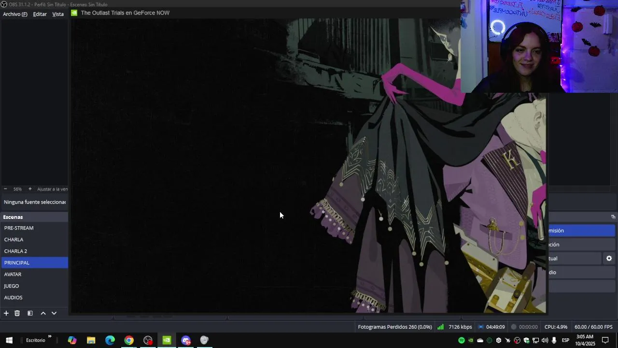Open Google Chrome from the taskbar
618x348 pixels.
(x=129, y=340)
